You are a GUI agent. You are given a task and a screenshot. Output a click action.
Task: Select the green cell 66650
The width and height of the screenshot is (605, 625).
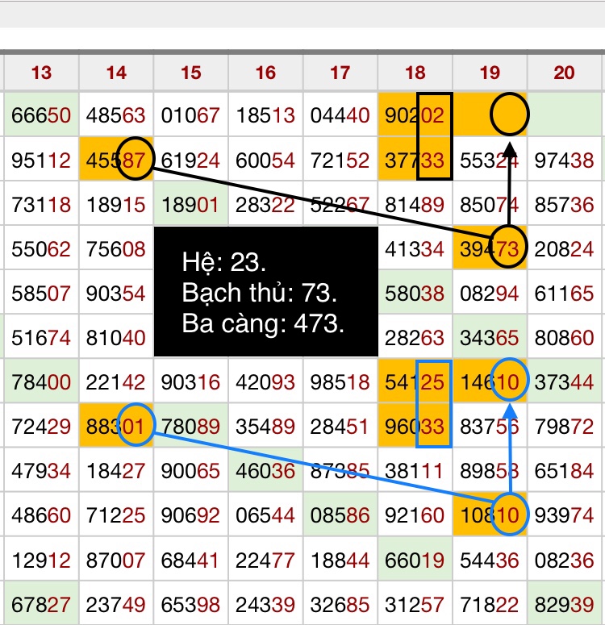[41, 116]
